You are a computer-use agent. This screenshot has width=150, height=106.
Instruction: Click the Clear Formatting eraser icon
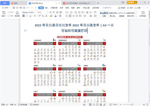pyautogui.click(x=57, y=12)
